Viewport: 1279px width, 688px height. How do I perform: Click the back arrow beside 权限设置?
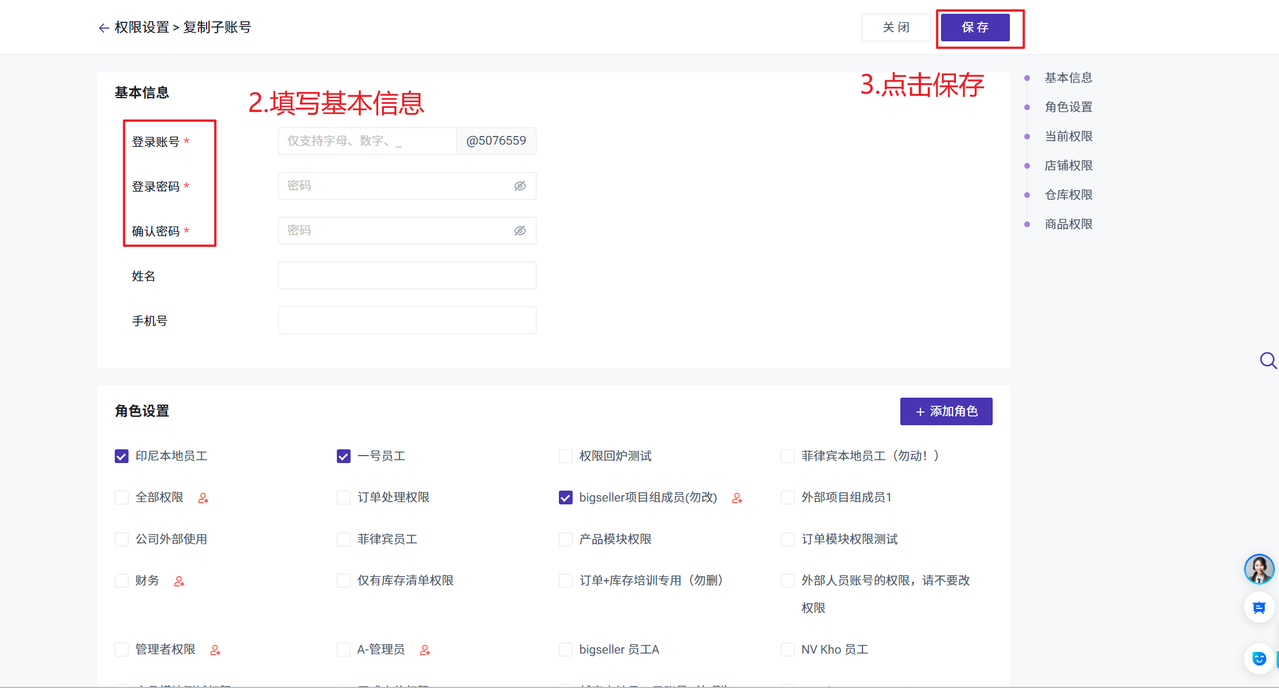pos(104,28)
